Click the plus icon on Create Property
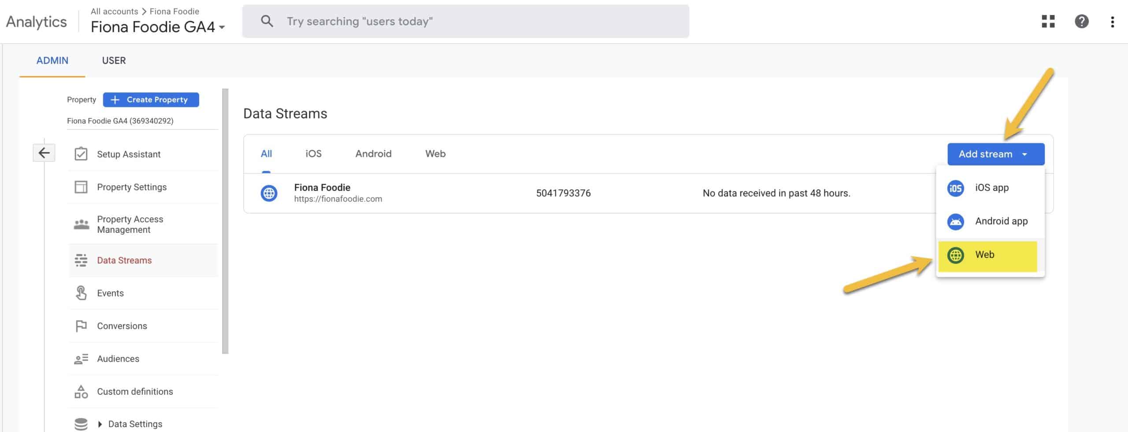1128x432 pixels. [x=115, y=100]
